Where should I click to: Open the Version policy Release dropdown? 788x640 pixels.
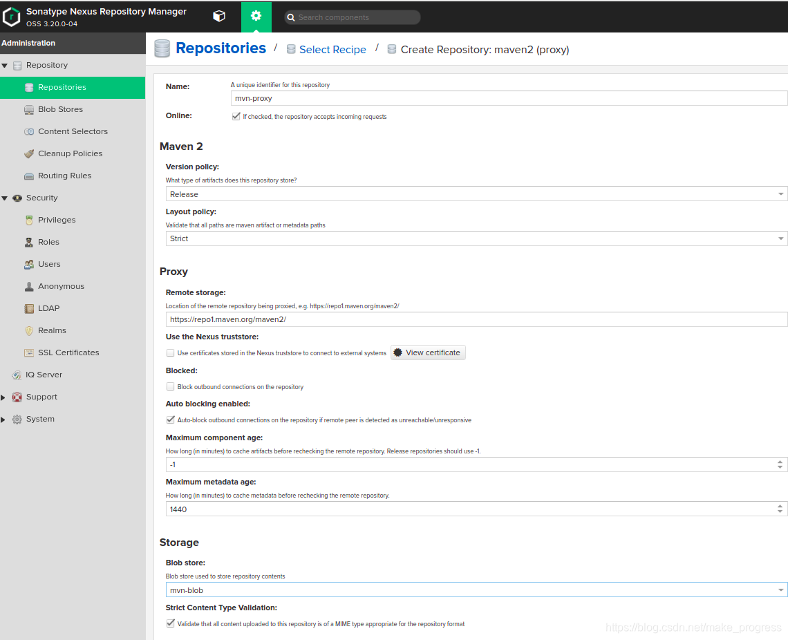coord(780,194)
